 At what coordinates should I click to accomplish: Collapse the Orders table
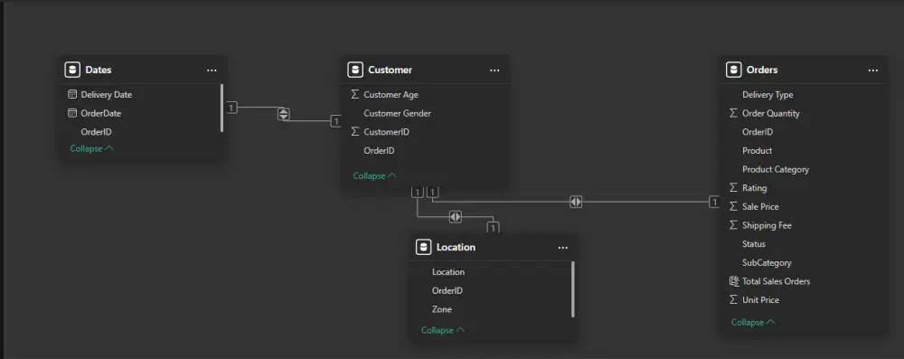click(753, 323)
